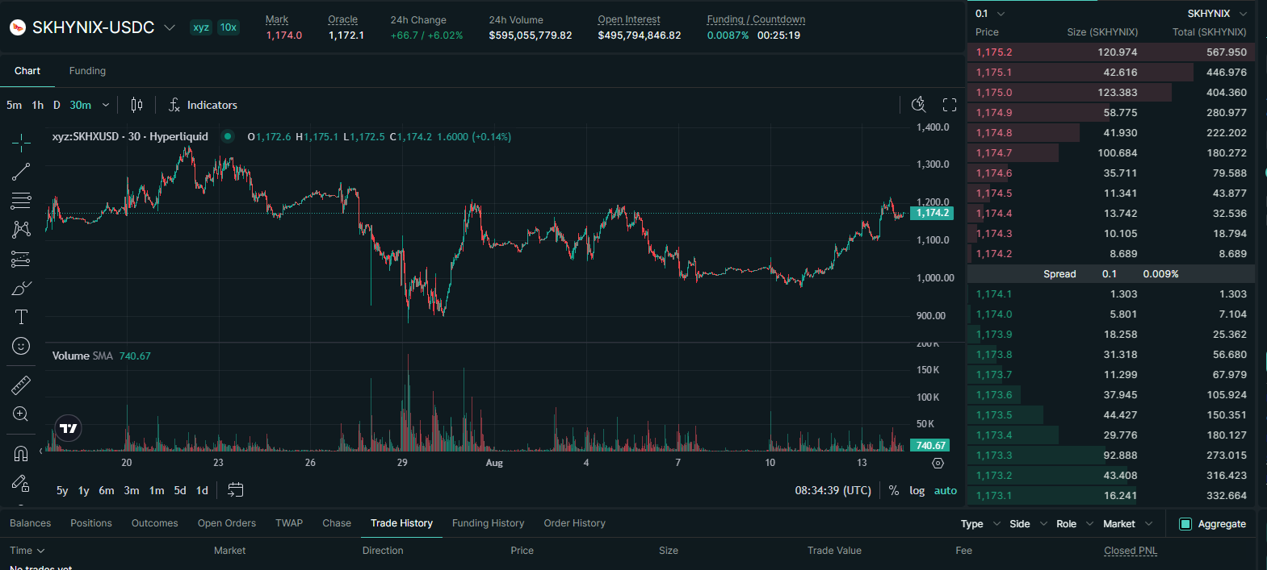Open the candlestick chart style selector
1267x570 pixels.
(136, 105)
